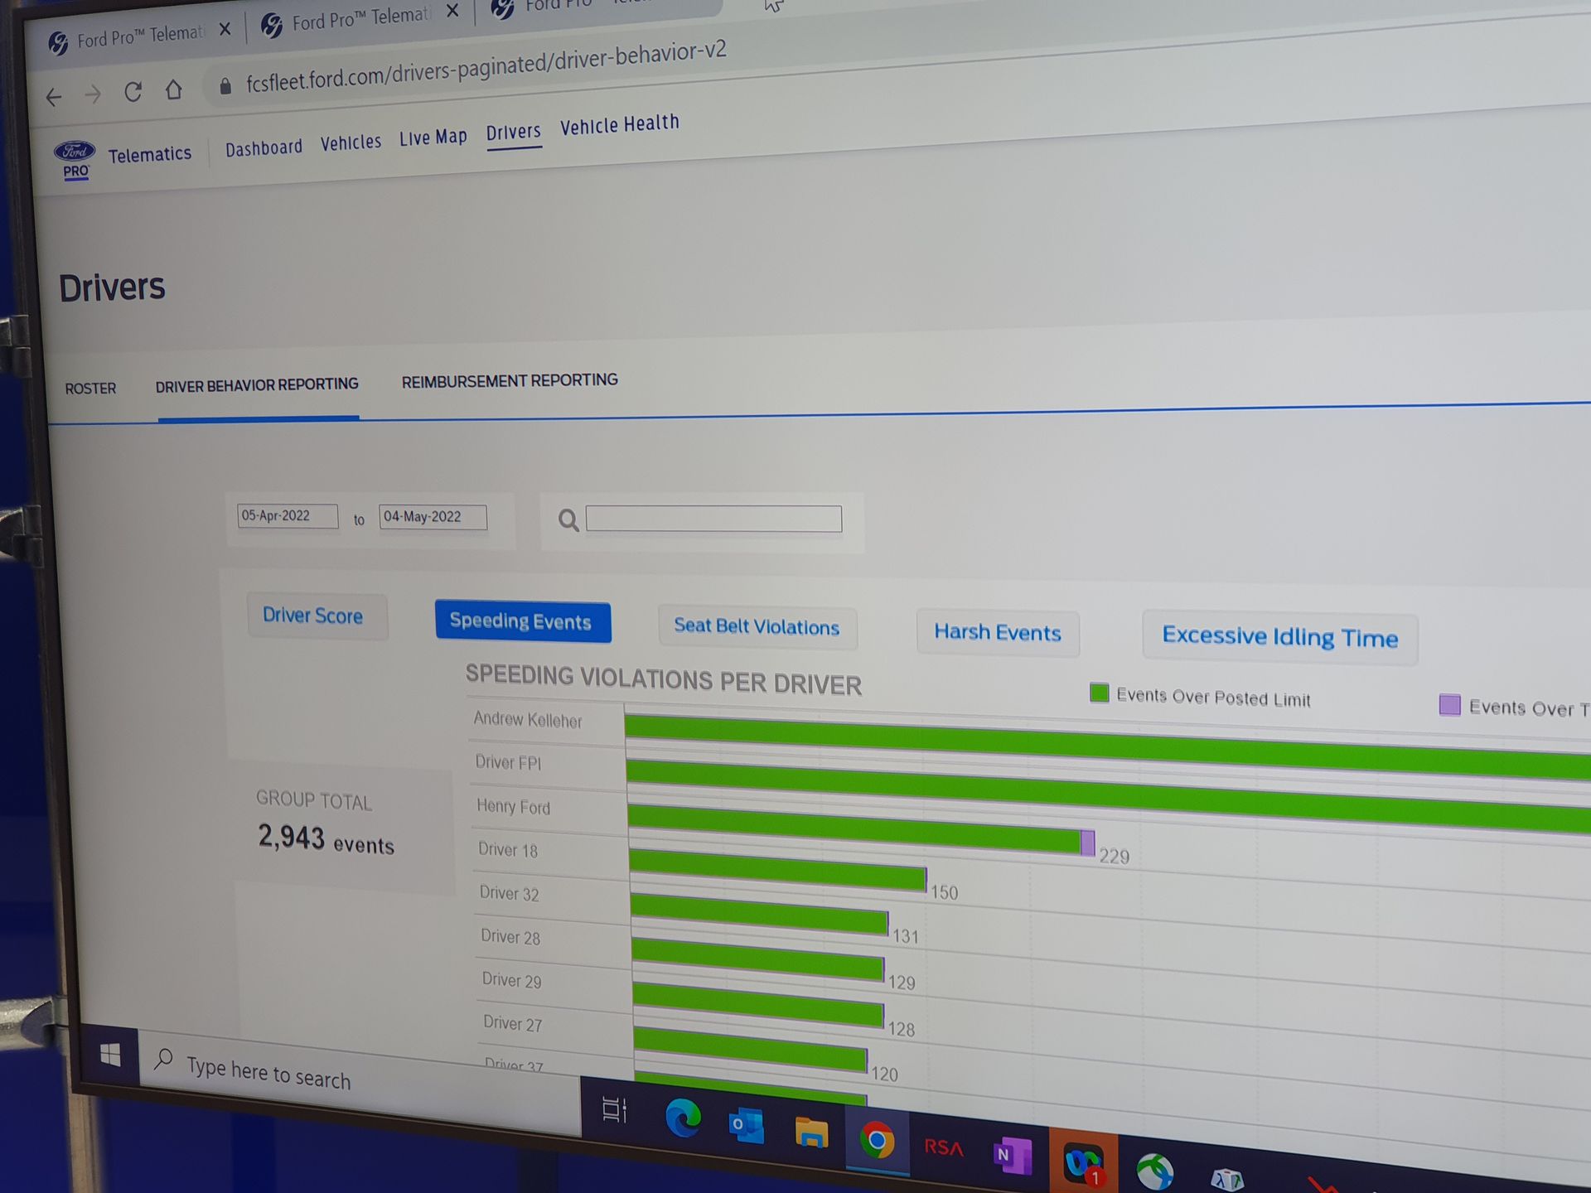Image resolution: width=1591 pixels, height=1193 pixels.
Task: Close the first Ford Pro Telematics tab
Action: 225,29
